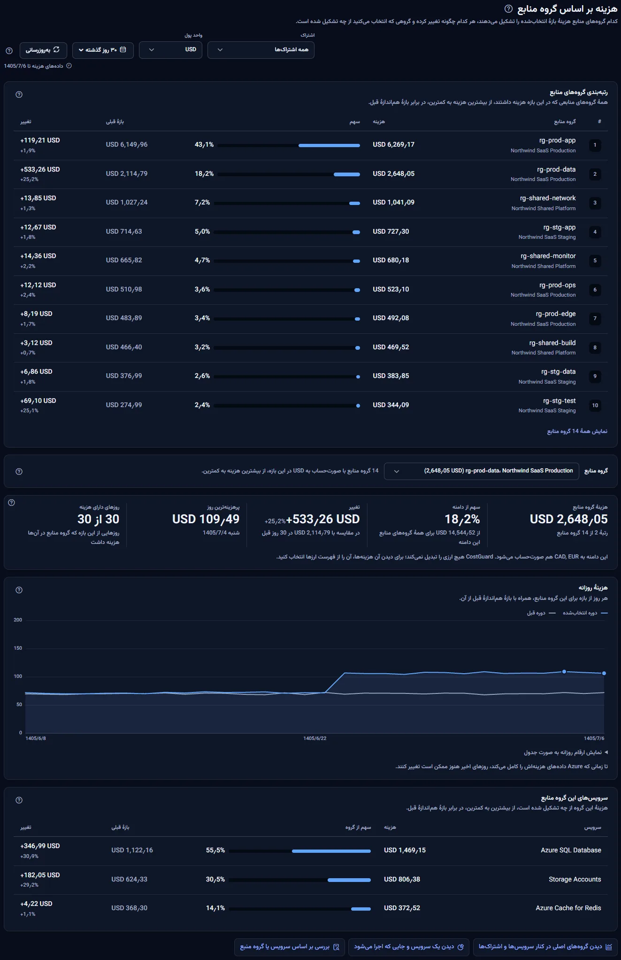The image size is (621, 960).
Task: Click rg-shared-build resource group
Action: [x=552, y=343]
